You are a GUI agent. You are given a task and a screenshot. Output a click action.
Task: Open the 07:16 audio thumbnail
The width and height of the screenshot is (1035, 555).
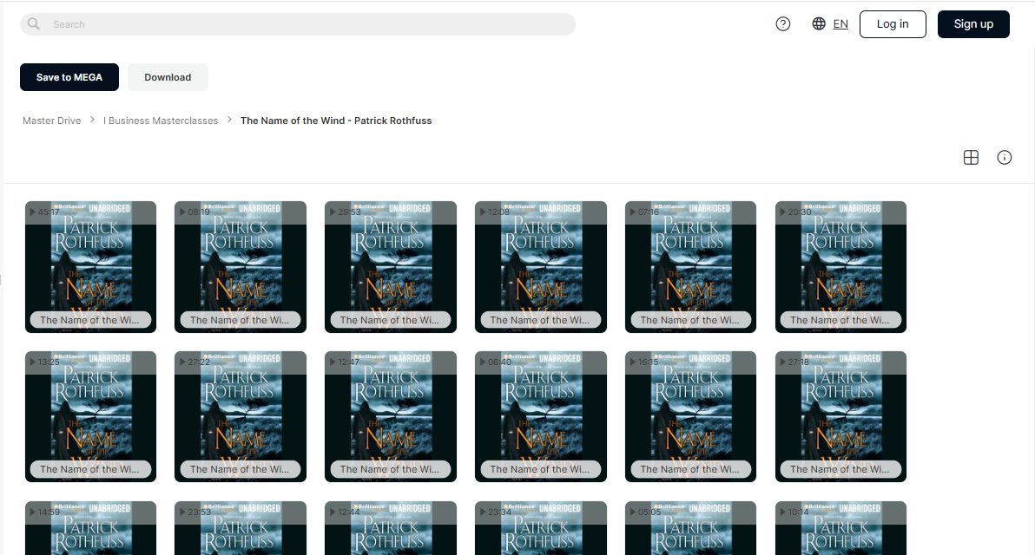point(690,267)
